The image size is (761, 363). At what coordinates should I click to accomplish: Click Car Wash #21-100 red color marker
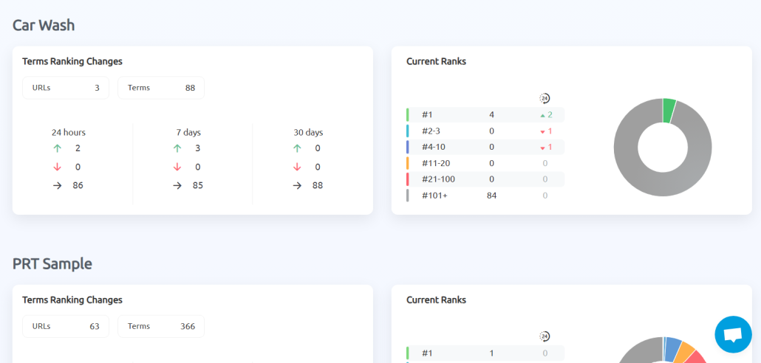point(408,179)
